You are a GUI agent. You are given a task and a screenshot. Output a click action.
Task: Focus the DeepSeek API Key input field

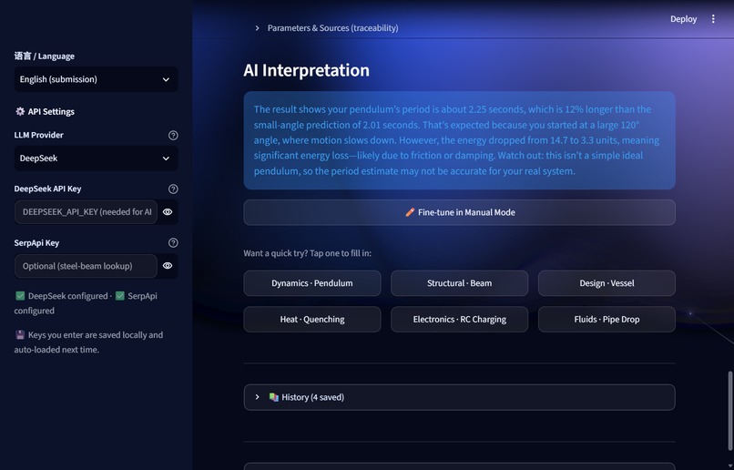click(x=87, y=212)
